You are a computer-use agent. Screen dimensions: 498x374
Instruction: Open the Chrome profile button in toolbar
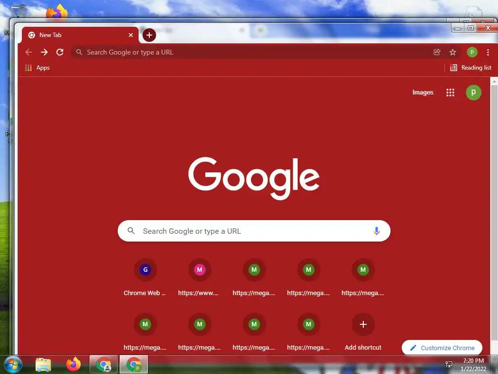[472, 52]
